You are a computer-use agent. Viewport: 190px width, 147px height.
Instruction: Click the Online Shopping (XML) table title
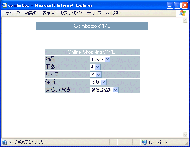(x=92, y=52)
